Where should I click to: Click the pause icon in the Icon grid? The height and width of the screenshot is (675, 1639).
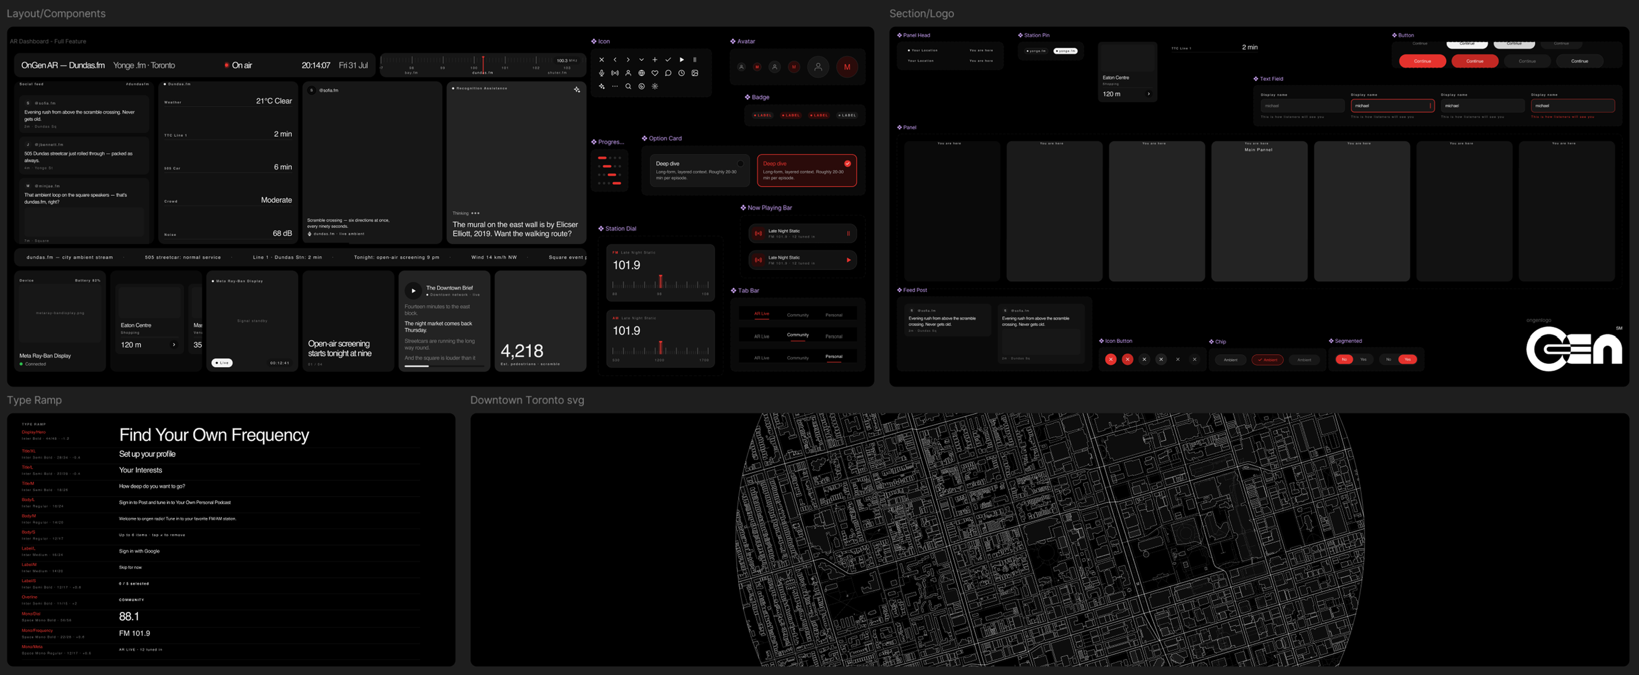coord(695,60)
